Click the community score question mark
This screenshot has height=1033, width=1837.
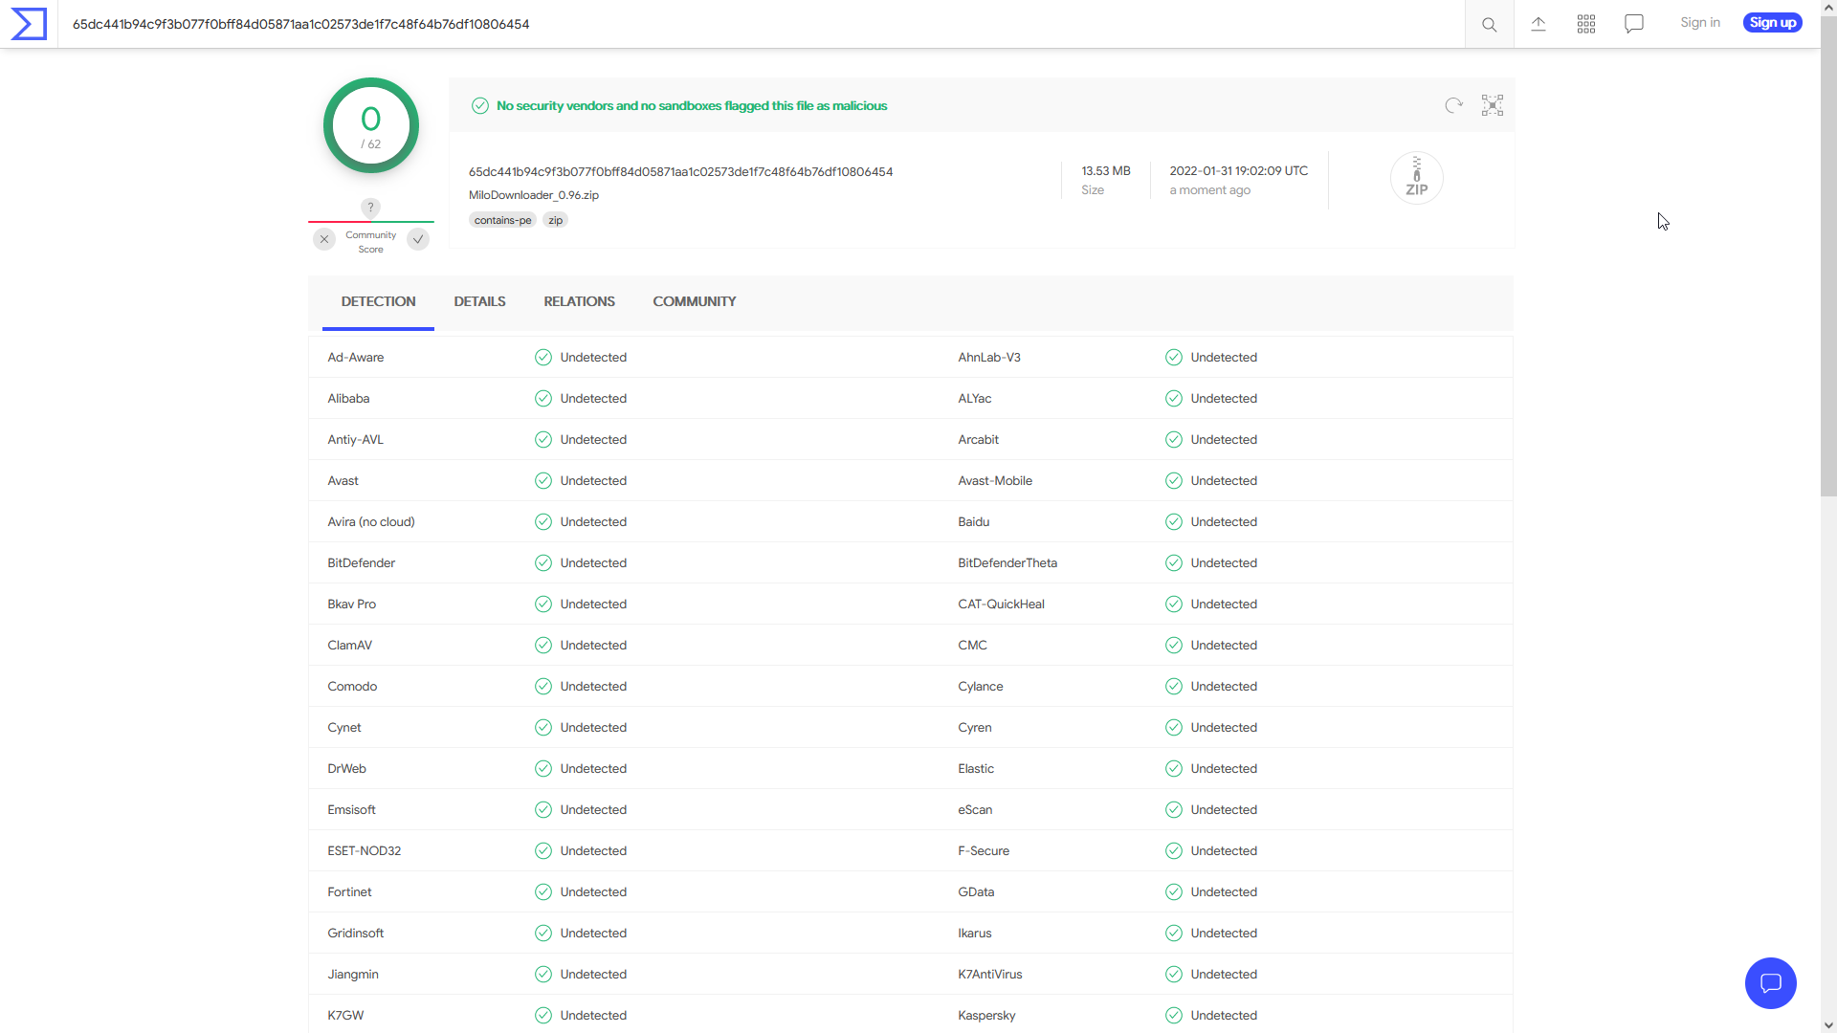click(x=370, y=208)
